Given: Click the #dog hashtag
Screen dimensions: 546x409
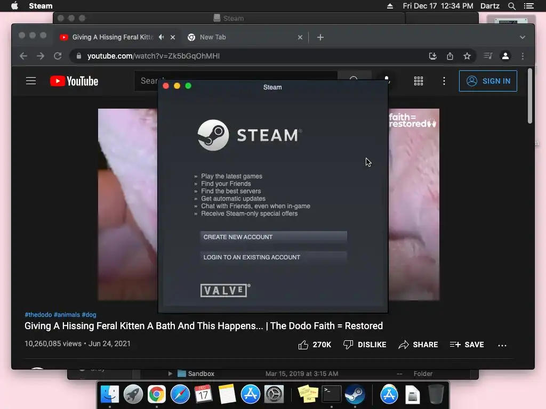Looking at the screenshot, I should [x=89, y=315].
